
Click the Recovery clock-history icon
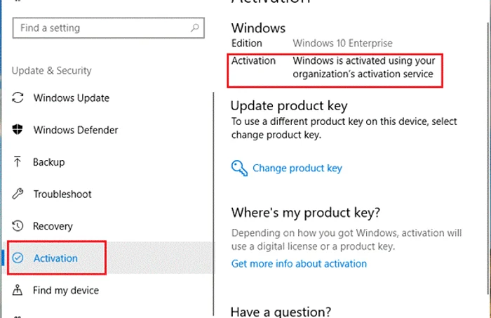tap(18, 226)
